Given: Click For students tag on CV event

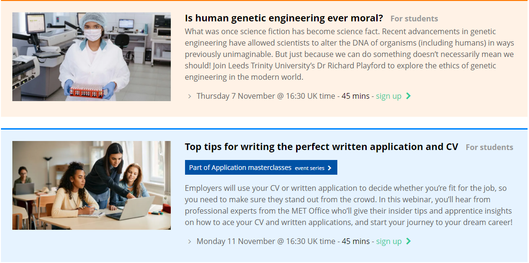Looking at the screenshot, I should coord(490,147).
